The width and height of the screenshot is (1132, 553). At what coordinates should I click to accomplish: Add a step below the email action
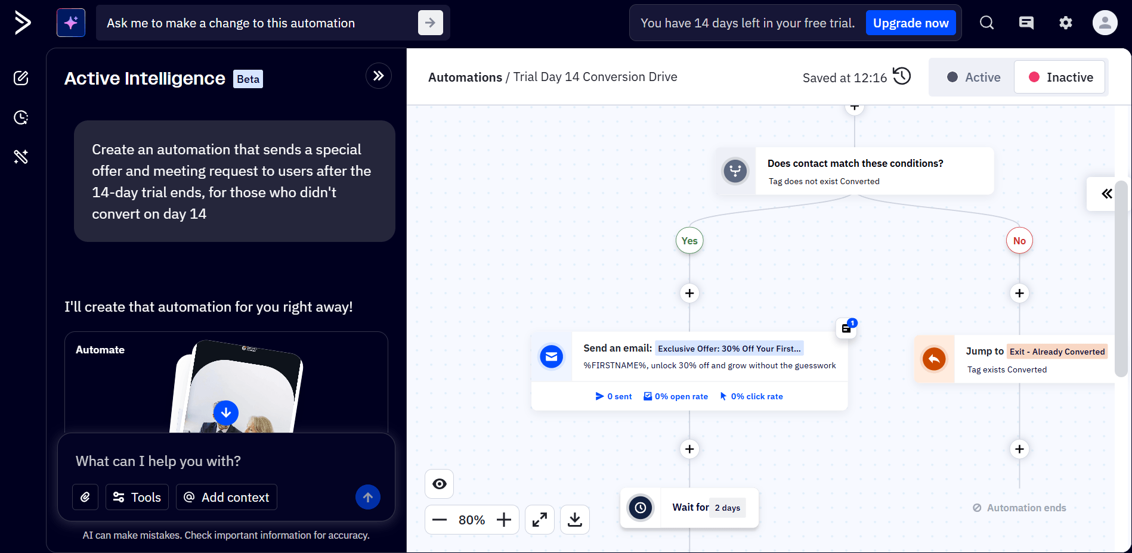pyautogui.click(x=689, y=449)
